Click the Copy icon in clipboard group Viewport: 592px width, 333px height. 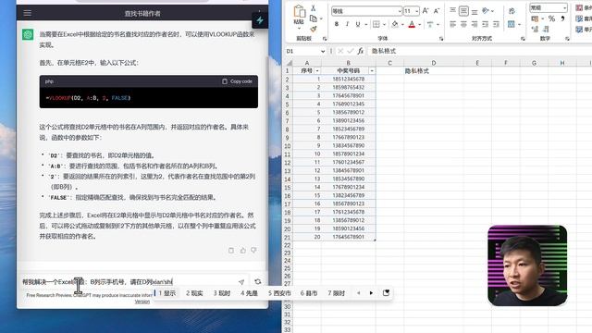(313, 18)
